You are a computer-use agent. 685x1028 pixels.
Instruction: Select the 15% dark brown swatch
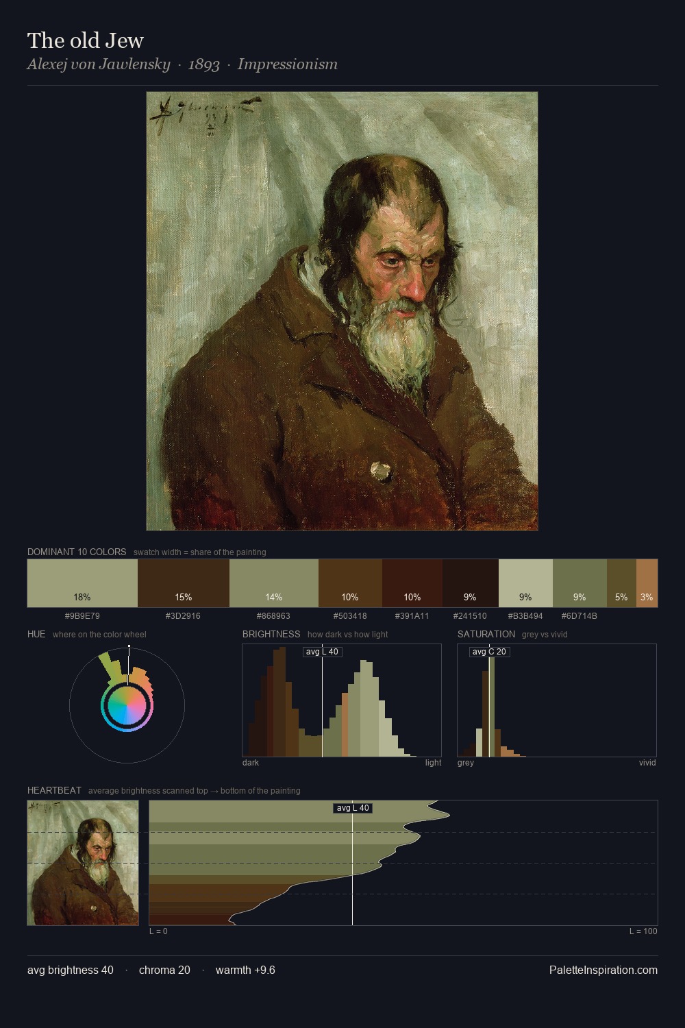[x=184, y=583]
